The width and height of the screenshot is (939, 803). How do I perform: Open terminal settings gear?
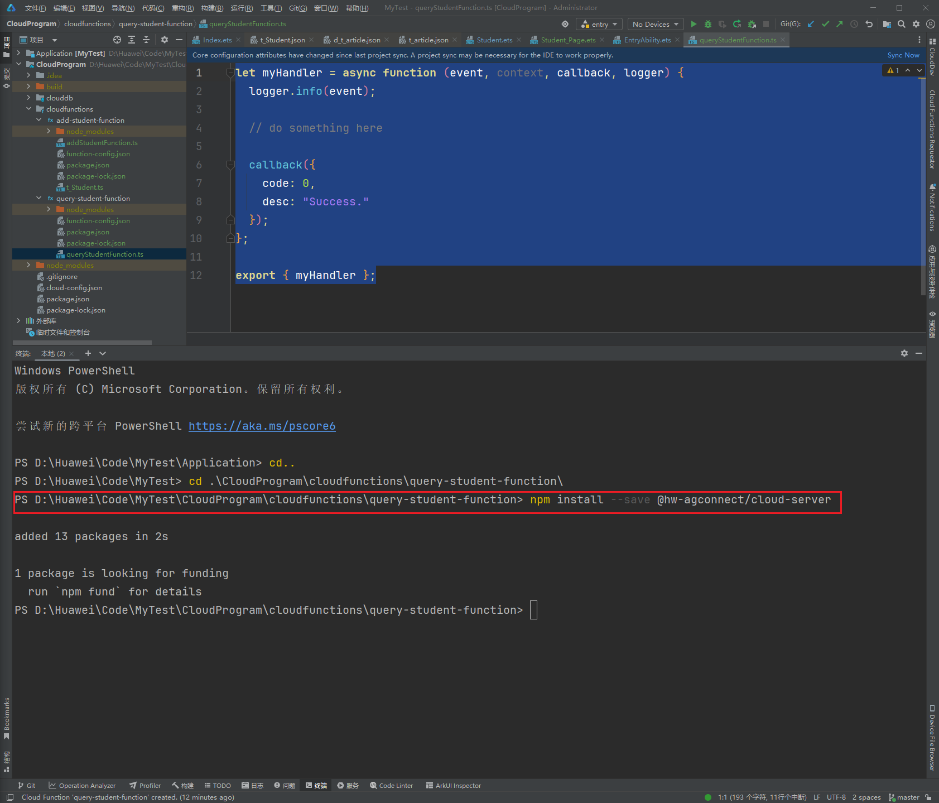click(904, 353)
